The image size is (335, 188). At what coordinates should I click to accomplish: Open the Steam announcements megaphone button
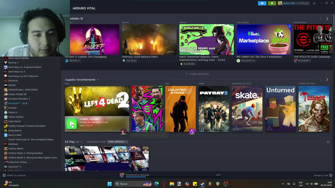point(262,3)
